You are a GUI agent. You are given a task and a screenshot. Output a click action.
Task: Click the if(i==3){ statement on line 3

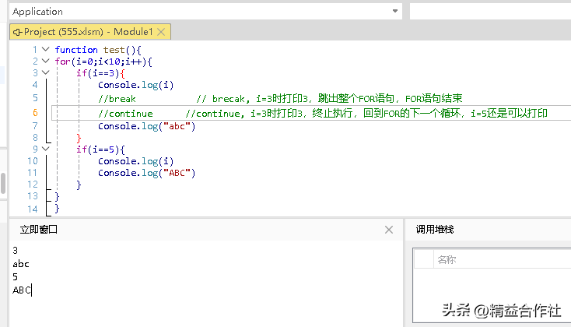[100, 73]
